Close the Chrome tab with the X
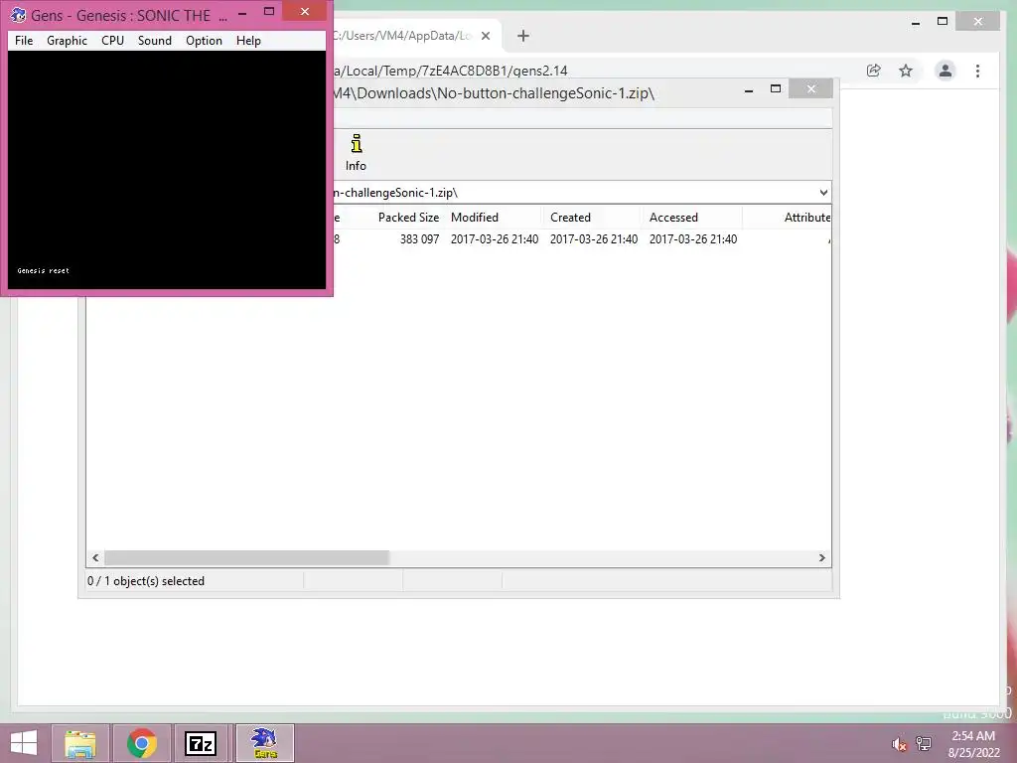This screenshot has height=763, width=1017. 485,36
